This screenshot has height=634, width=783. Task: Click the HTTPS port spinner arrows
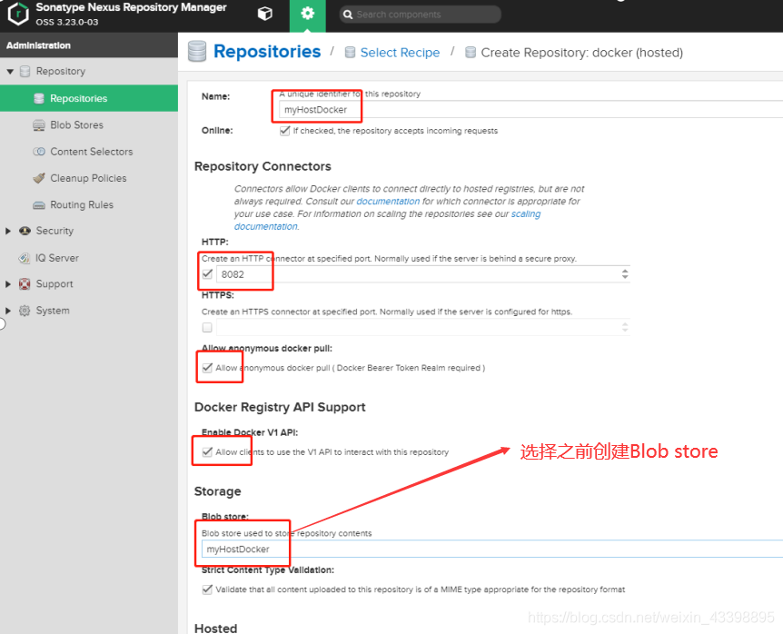click(625, 328)
